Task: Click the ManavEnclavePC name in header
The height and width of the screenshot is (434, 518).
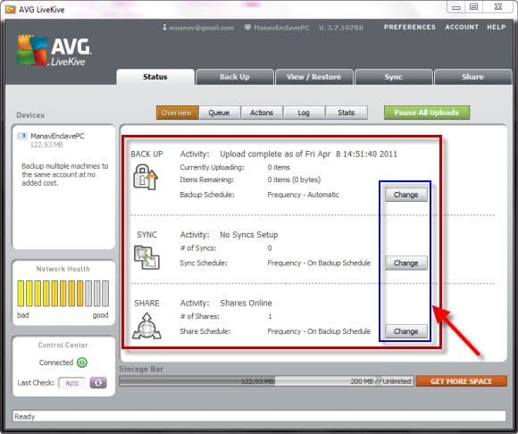Action: point(281,28)
